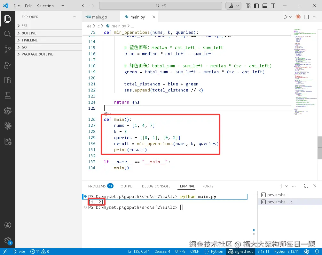Image resolution: width=322 pixels, height=255 pixels.
Task: Open terminal panel More Actions ellipsis
Action: 294,186
